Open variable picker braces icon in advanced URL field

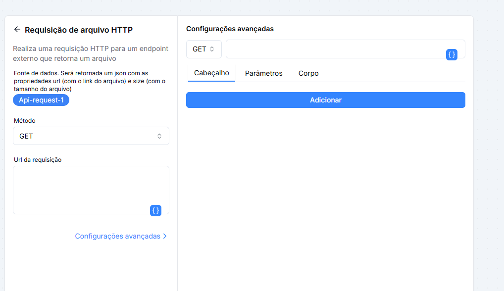pos(452,54)
